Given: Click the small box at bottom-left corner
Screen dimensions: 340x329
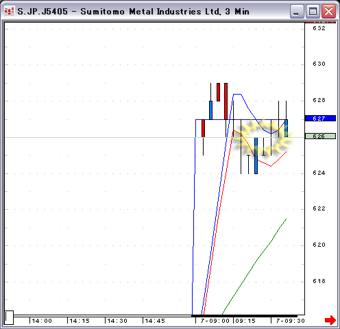Looking at the screenshot, I should click(9, 317).
